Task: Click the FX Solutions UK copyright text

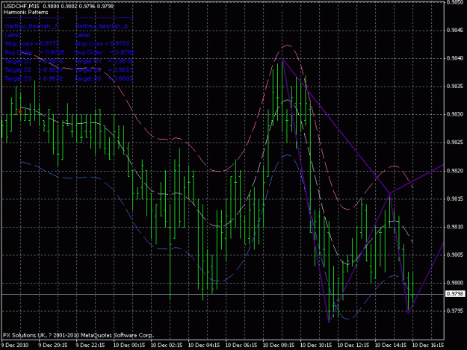Action: point(78,335)
